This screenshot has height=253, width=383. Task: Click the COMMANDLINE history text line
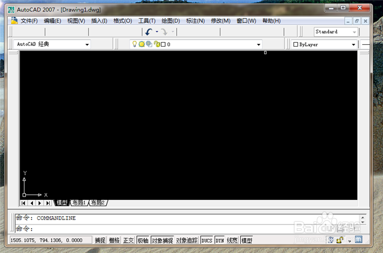click(x=45, y=218)
